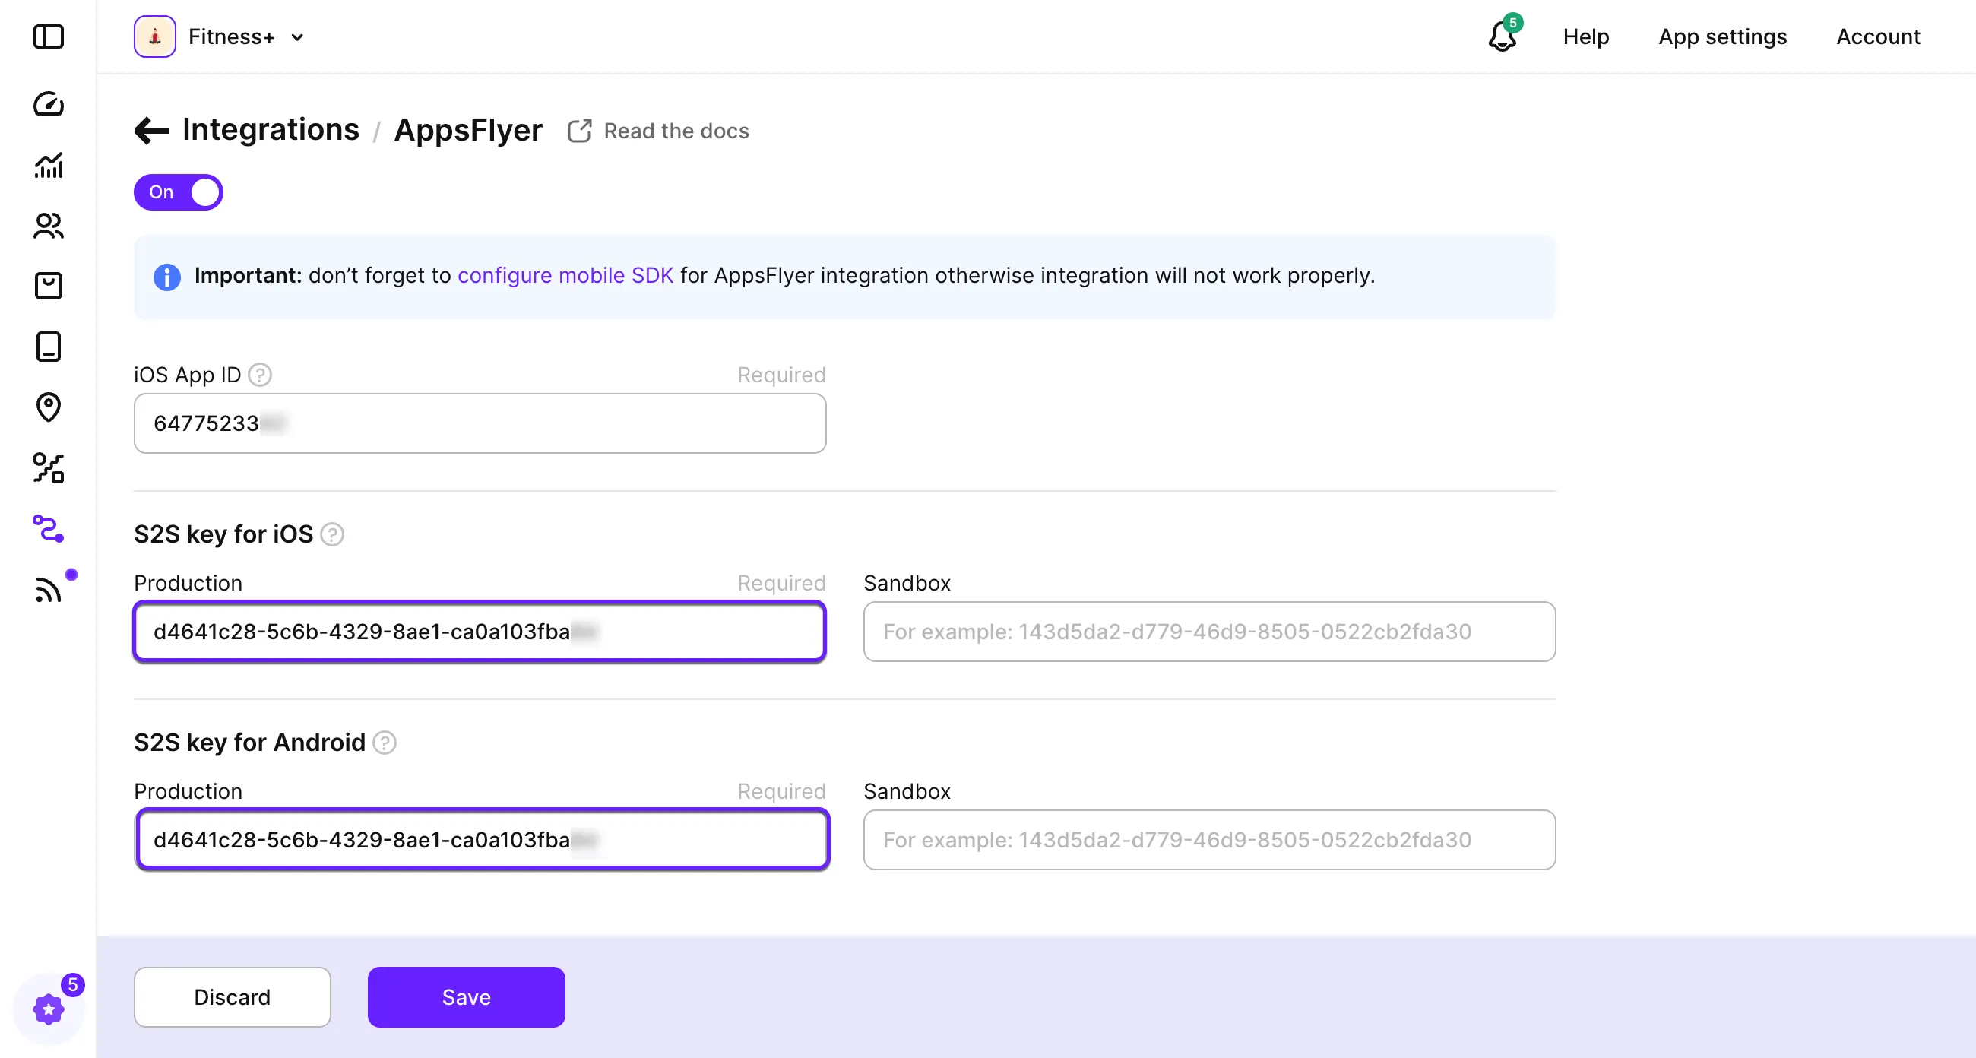This screenshot has height=1058, width=1976.
Task: Open the dashboard gauge icon
Action: click(49, 103)
